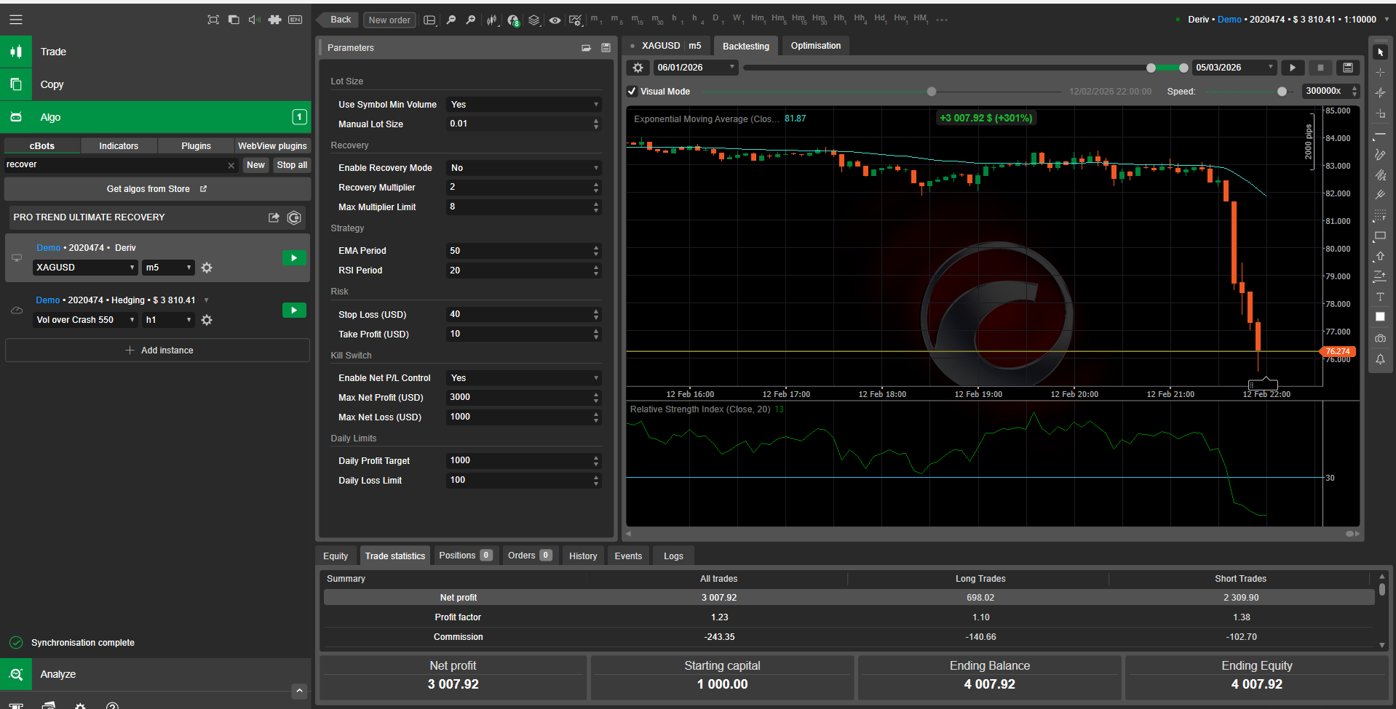Click the Stop all button

point(292,165)
